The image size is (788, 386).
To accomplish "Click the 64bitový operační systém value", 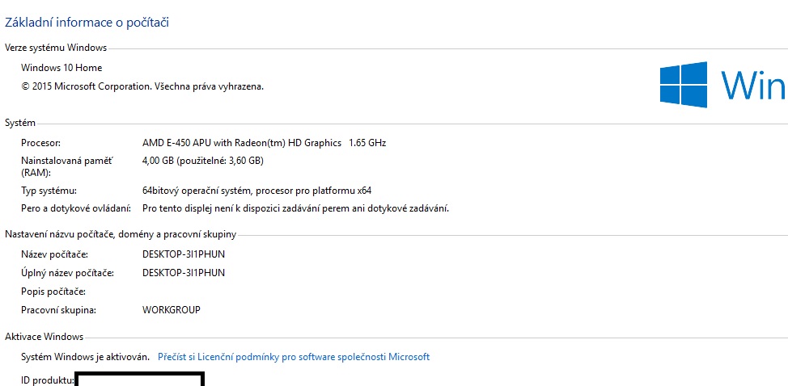I will [x=256, y=191].
